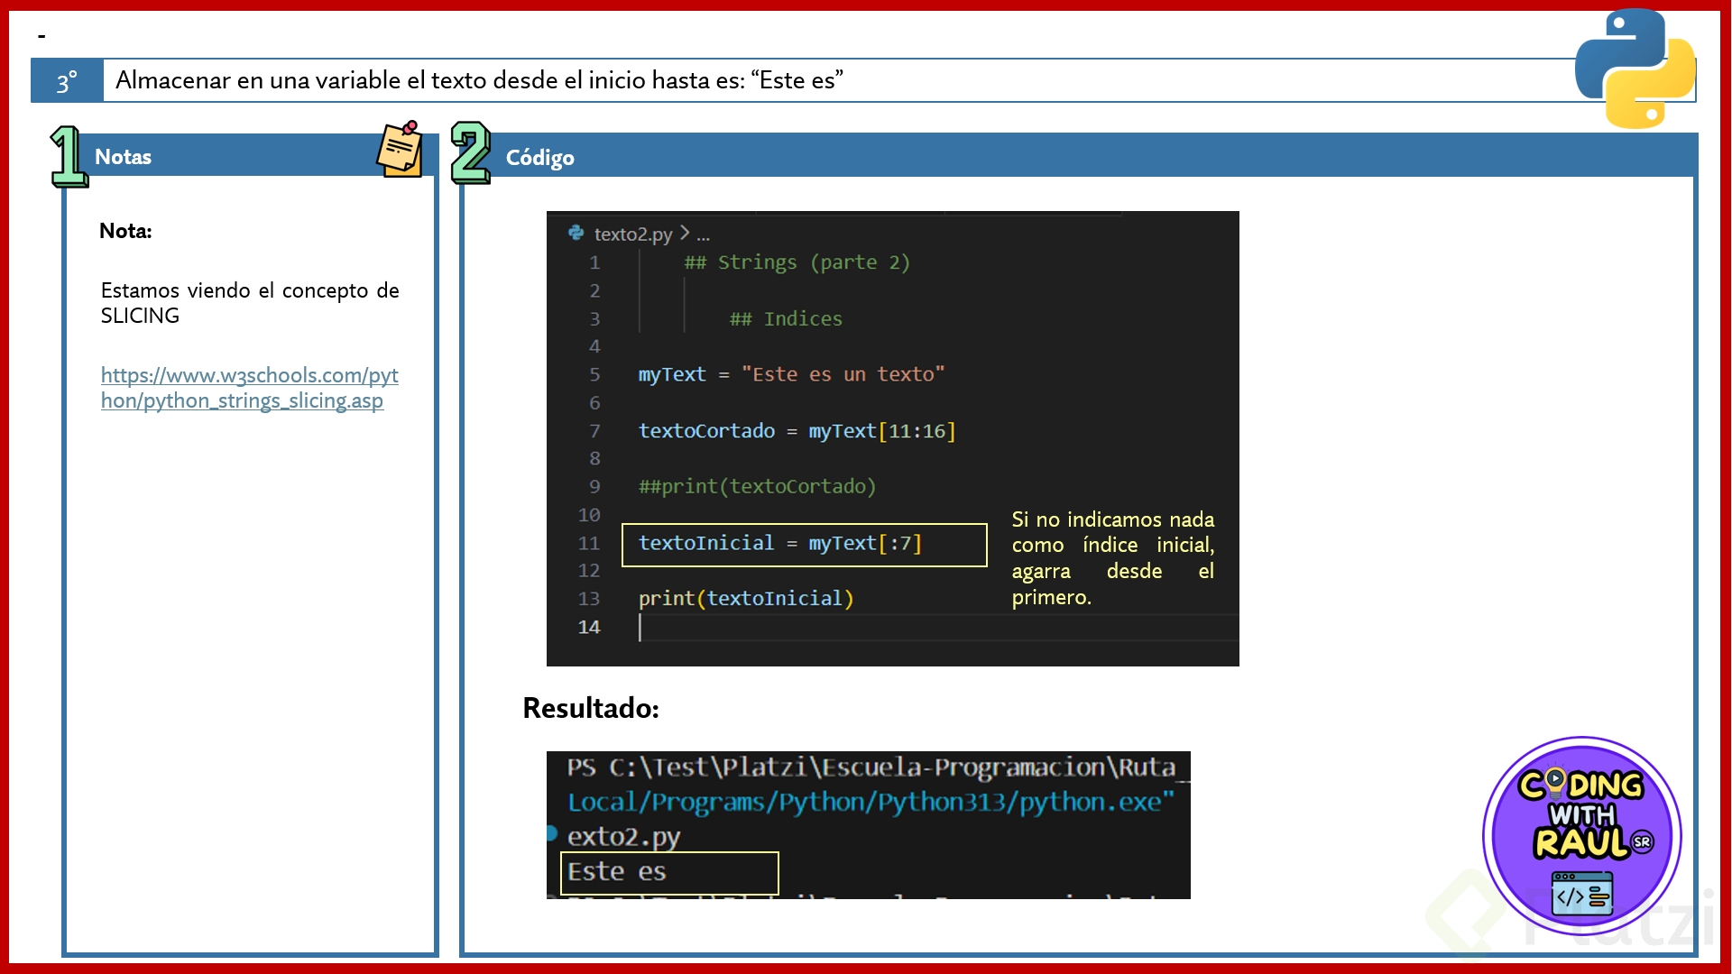This screenshot has height=974, width=1732.
Task: Click the highlighted 'Este es' output box
Action: tap(668, 872)
